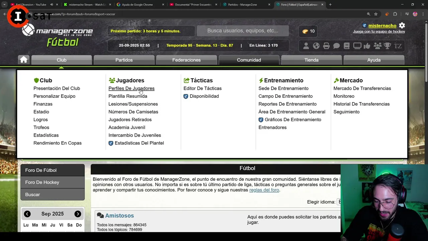Go to next month in the calendar

[x=78, y=214]
